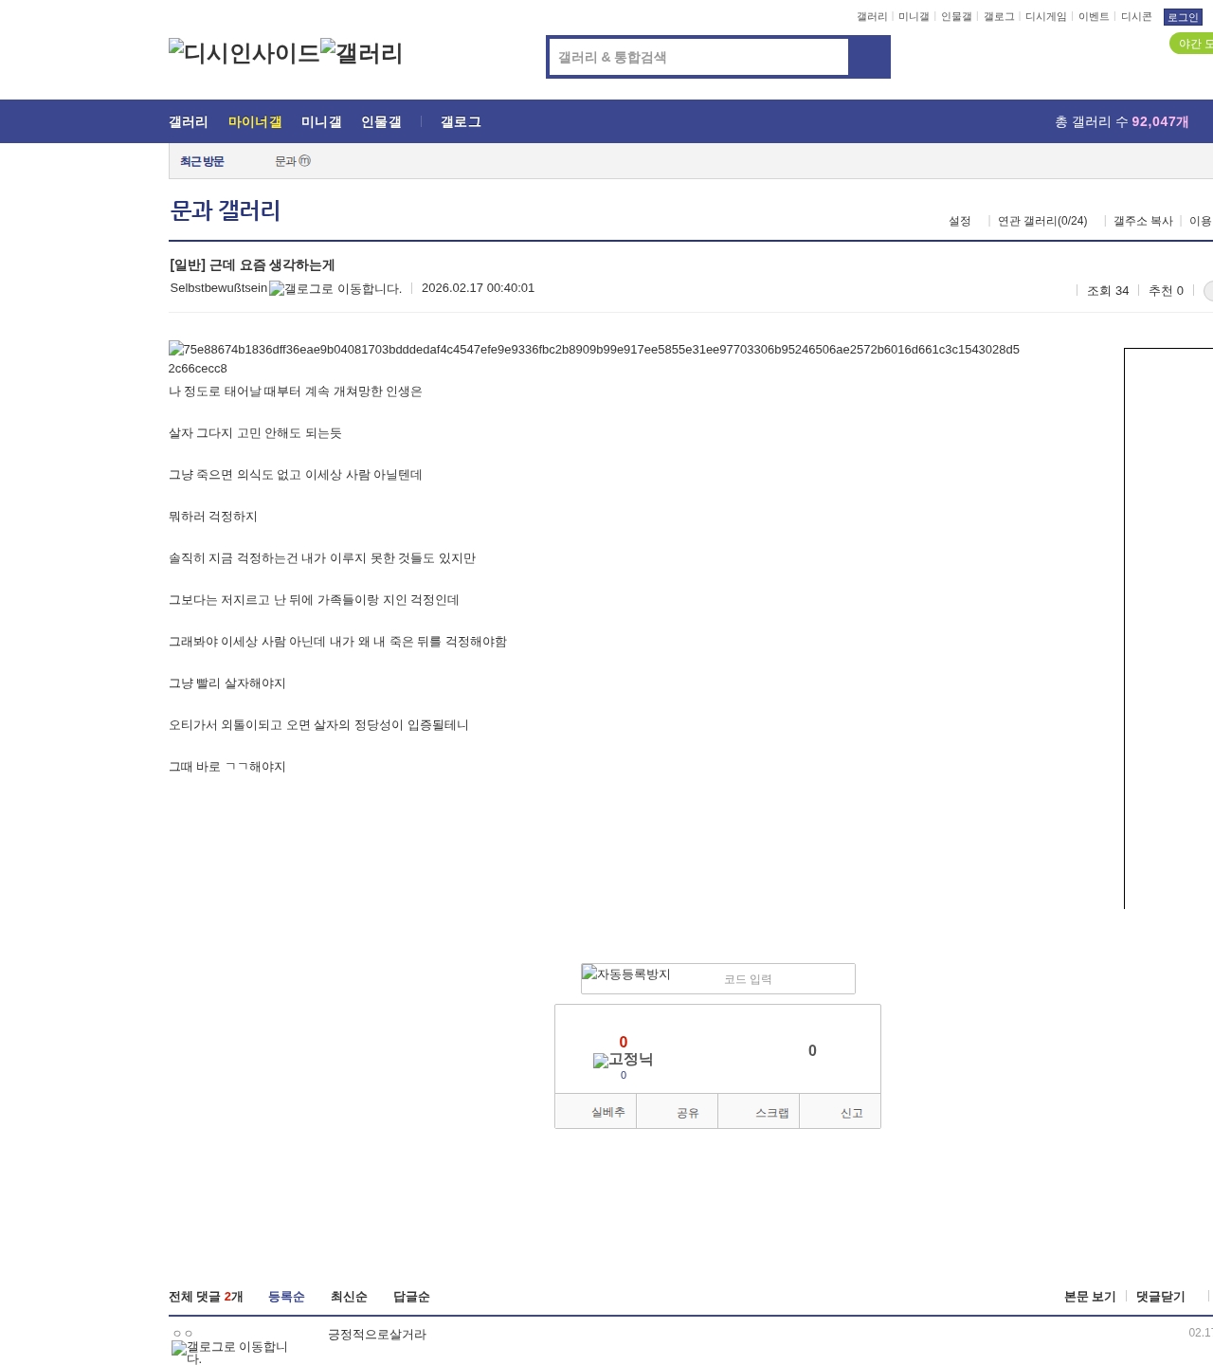Open the 인물갤 navigation tab
1213x1365 pixels.
pos(381,122)
